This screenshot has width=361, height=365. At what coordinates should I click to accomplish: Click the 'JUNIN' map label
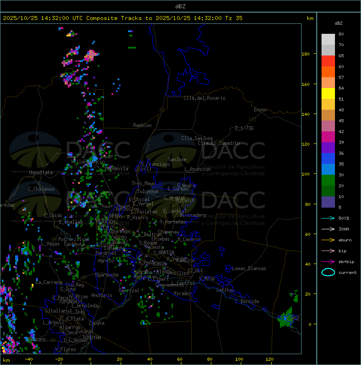(159, 264)
